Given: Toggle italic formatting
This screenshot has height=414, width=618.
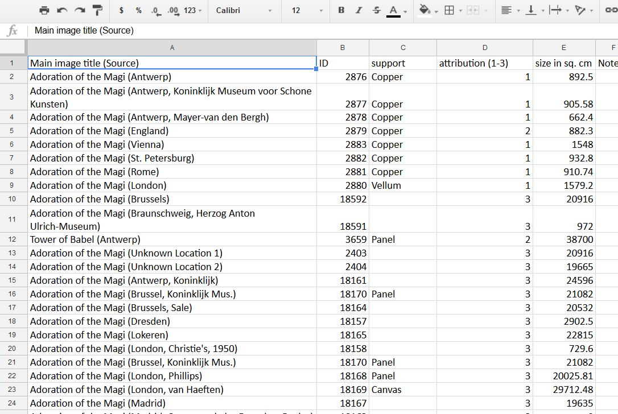Looking at the screenshot, I should [x=359, y=10].
